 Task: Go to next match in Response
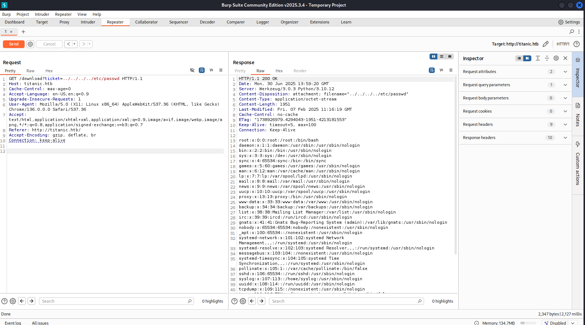tap(262, 301)
